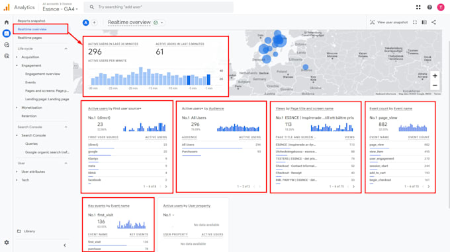
Task: Collapse the navigation sidebar chevron
Action: pos(65,245)
